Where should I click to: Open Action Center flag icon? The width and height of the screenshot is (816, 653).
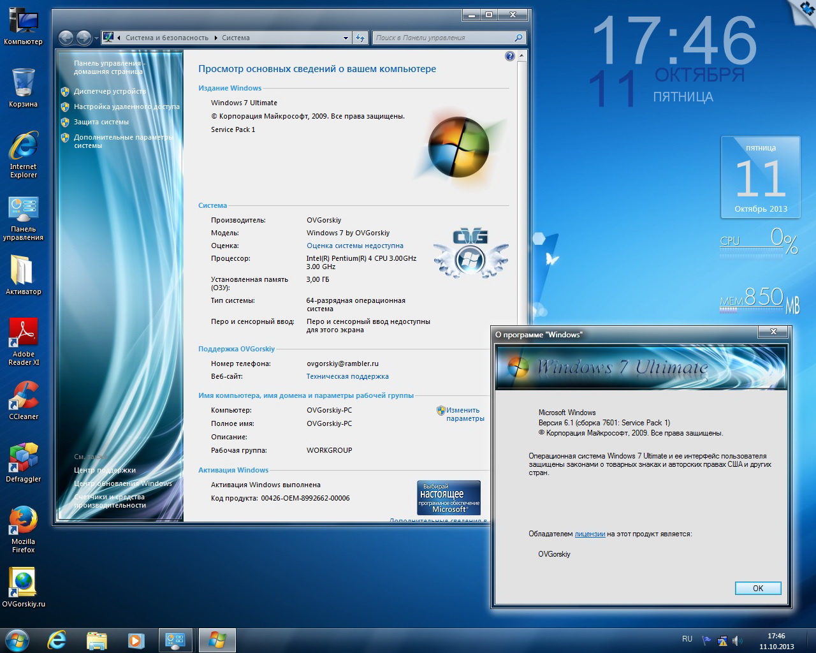(x=707, y=641)
